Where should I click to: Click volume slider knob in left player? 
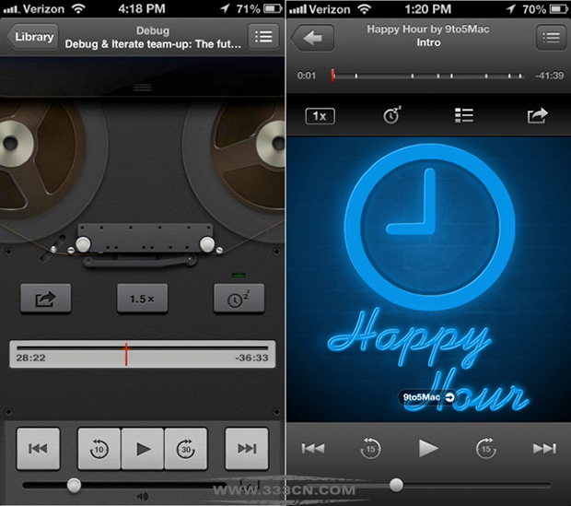[74, 485]
